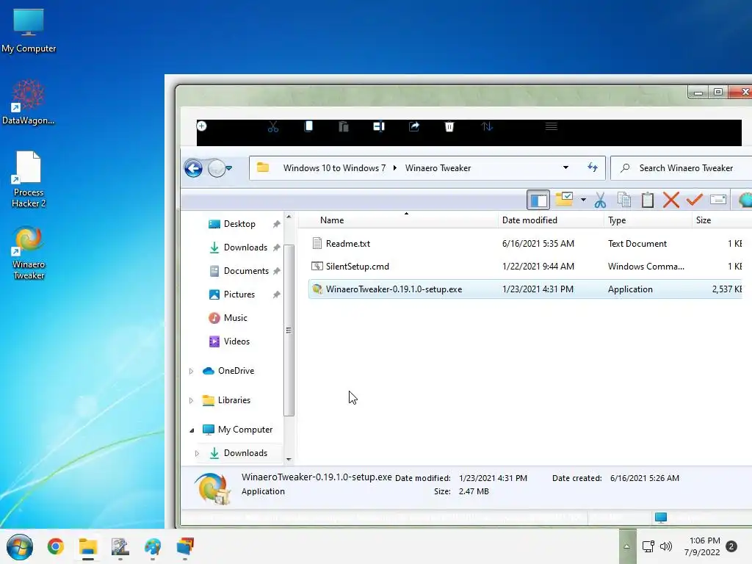Select the Readme.txt file
The image size is (752, 564).
point(525,244)
